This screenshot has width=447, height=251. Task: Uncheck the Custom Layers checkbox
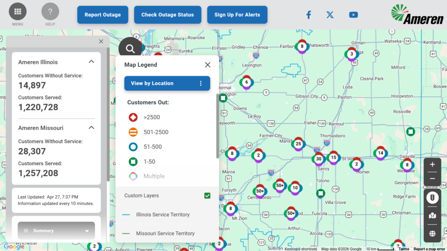coord(207,196)
